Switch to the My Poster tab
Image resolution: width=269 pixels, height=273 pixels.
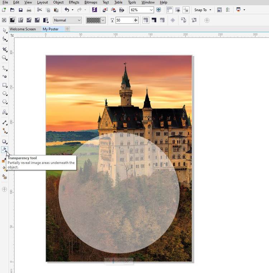tap(51, 29)
